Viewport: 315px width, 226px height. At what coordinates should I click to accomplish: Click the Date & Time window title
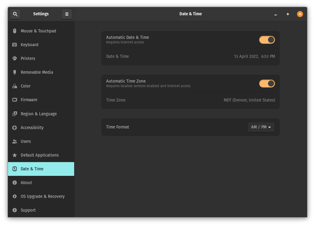190,14
